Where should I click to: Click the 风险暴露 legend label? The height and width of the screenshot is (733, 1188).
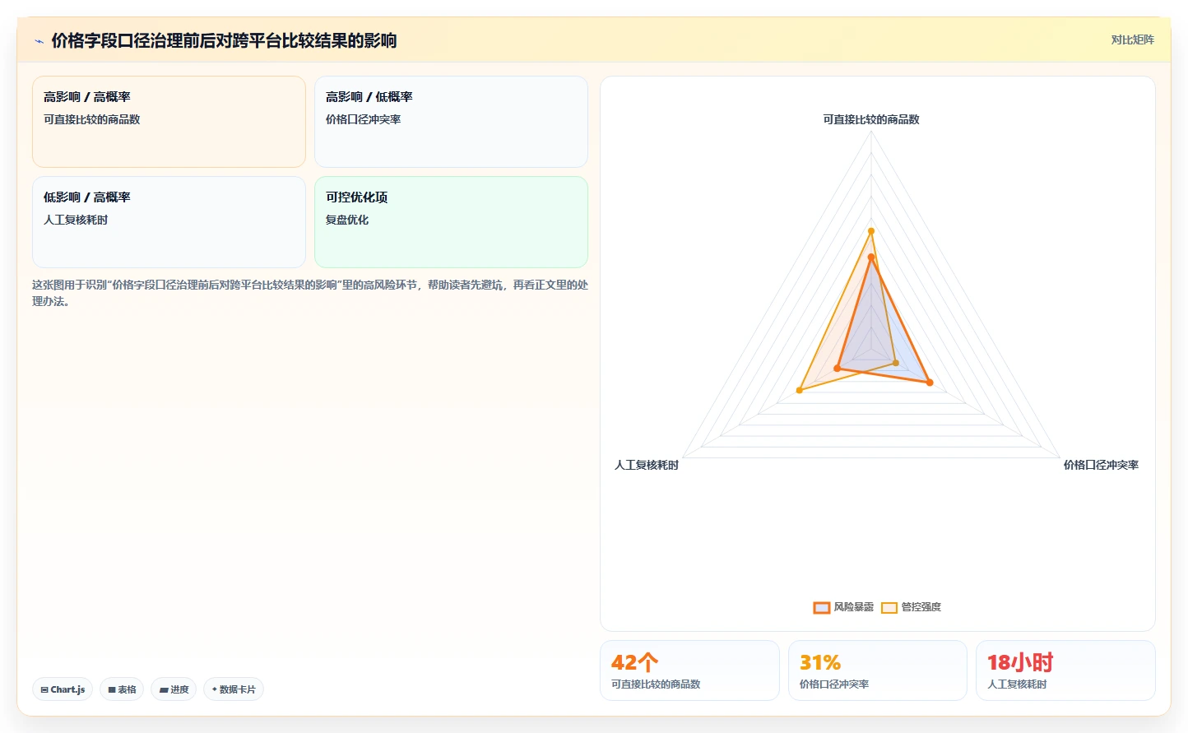click(x=853, y=607)
